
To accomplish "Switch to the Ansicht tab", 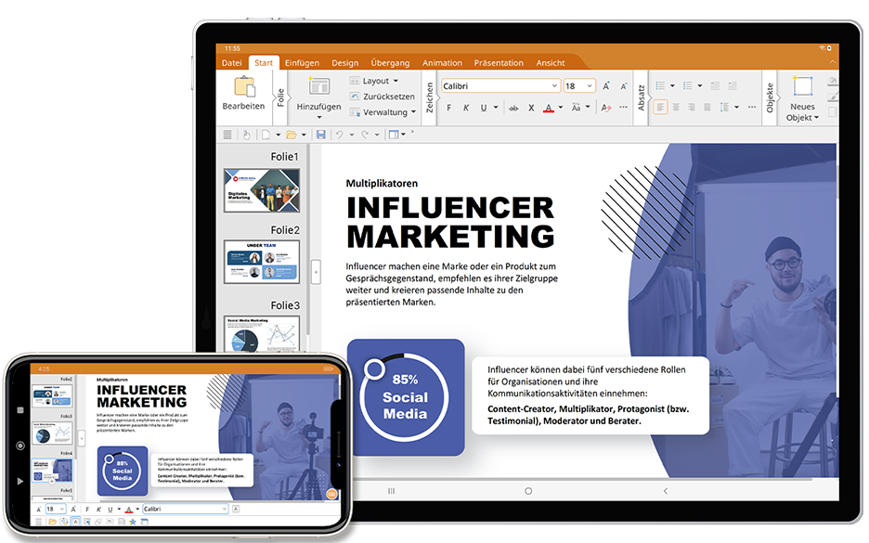I will point(551,62).
